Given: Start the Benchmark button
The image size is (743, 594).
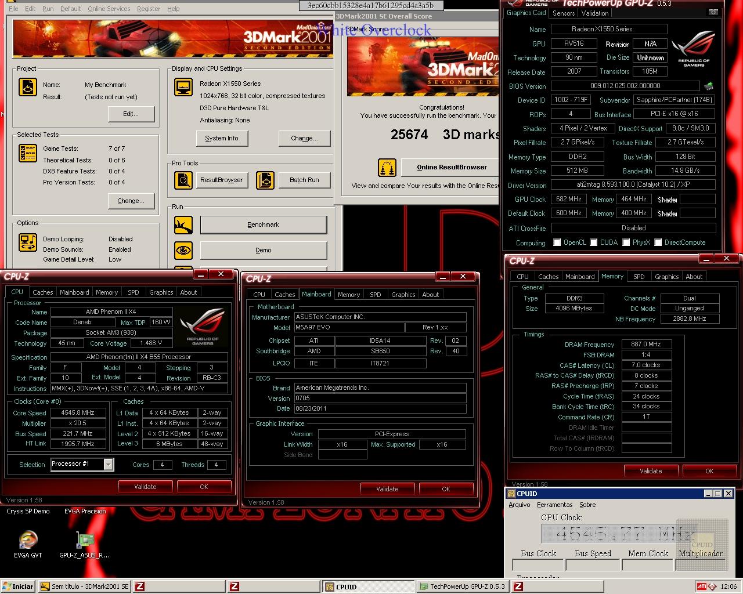Looking at the screenshot, I should click(x=264, y=224).
